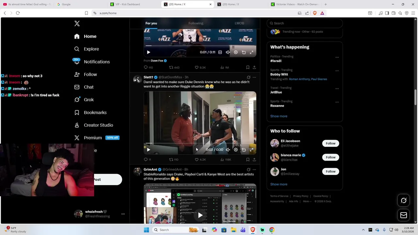Open the X logo home icon
Viewport: 418px width, 235px height.
(x=77, y=23)
